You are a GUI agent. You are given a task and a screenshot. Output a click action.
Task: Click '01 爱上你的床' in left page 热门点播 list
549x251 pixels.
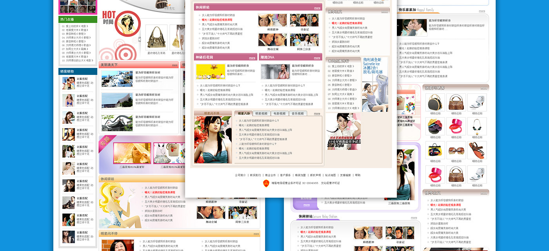tap(75, 26)
